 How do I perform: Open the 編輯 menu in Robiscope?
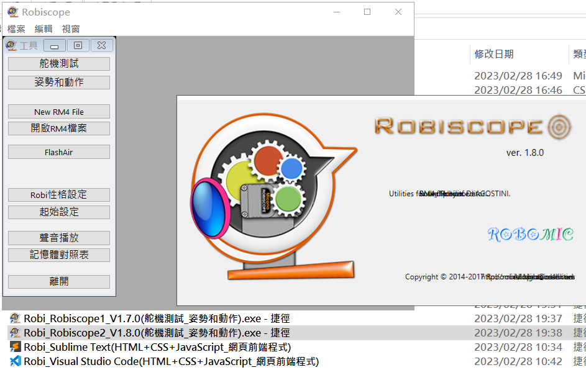click(x=43, y=29)
